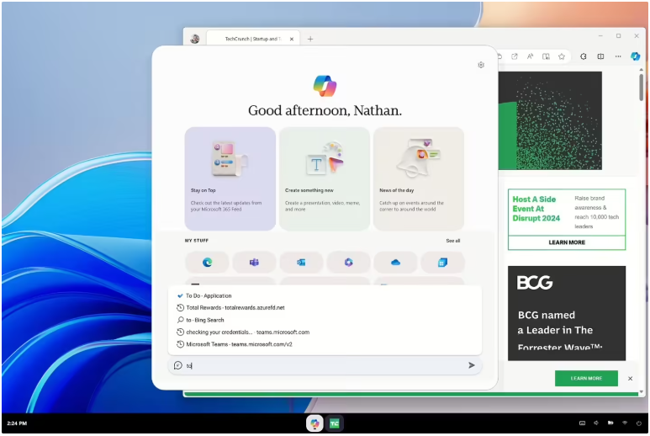The height and width of the screenshot is (436, 650).
Task: Open Wi-Fi network icon in tray
Action: click(x=625, y=423)
